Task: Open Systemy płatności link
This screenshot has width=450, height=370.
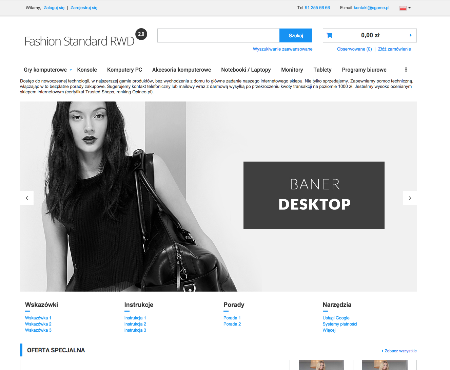Action: [x=340, y=324]
